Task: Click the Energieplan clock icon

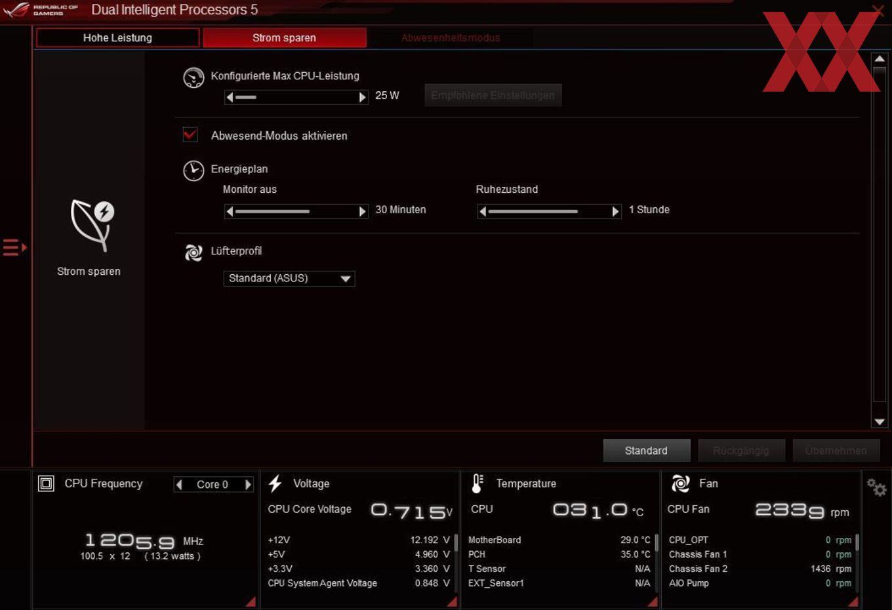Action: point(193,171)
